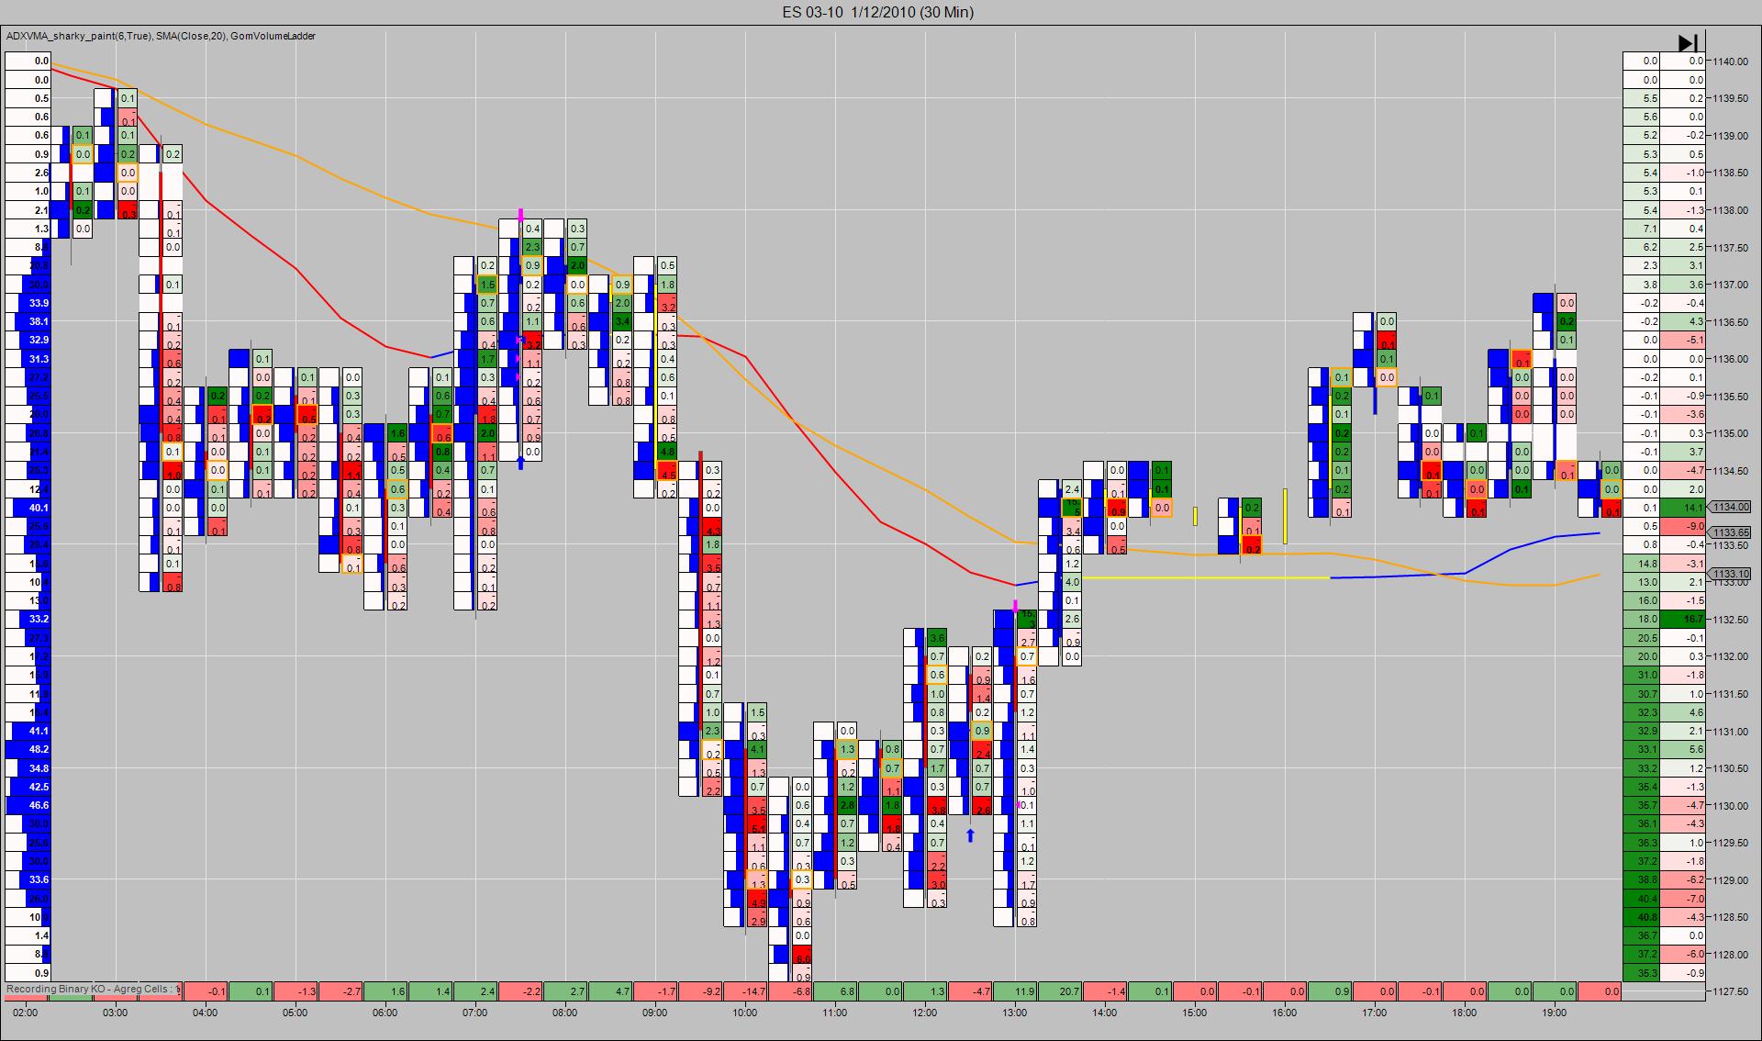Image resolution: width=1762 pixels, height=1041 pixels.
Task: Click the 1.6 cell in the bottom delta row
Action: [385, 991]
